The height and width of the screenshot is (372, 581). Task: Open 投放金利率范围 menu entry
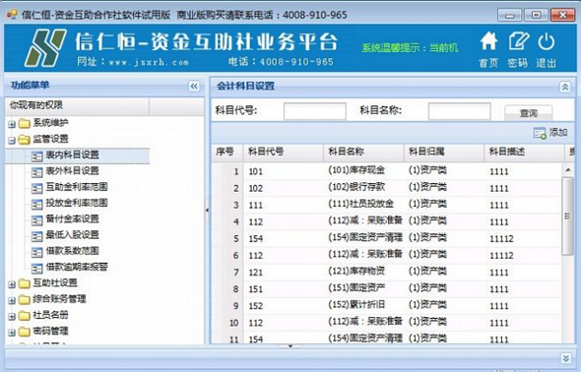point(77,203)
